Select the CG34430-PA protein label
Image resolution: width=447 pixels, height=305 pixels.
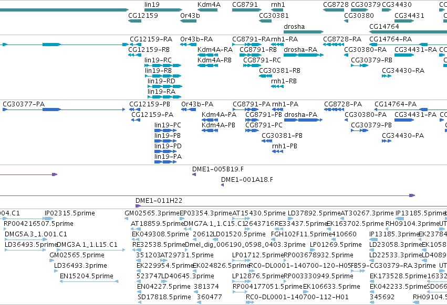pyautogui.click(x=403, y=136)
